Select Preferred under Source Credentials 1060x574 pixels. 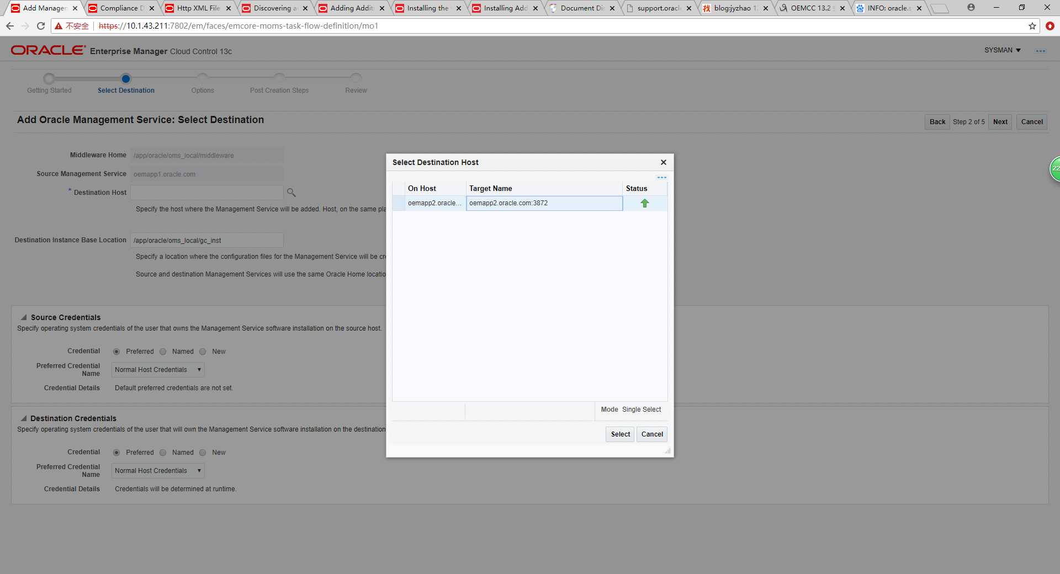coord(116,352)
